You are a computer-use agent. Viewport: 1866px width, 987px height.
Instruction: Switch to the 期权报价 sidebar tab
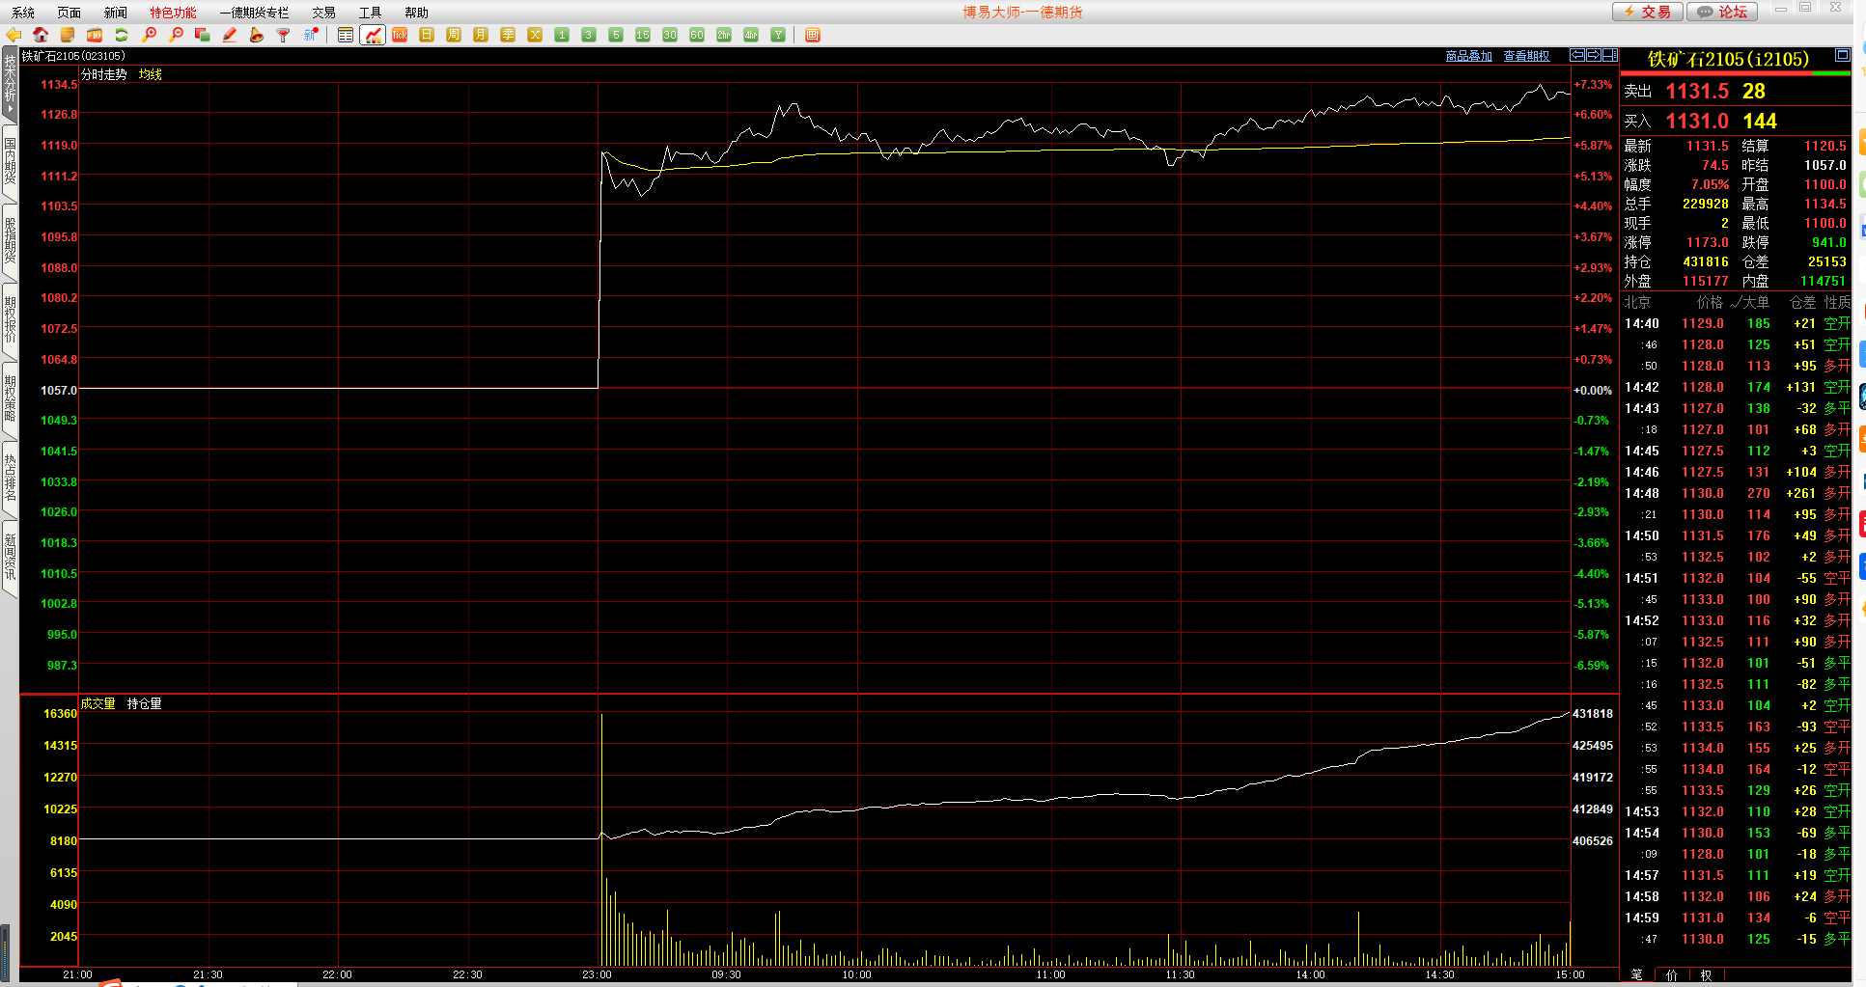[x=10, y=320]
